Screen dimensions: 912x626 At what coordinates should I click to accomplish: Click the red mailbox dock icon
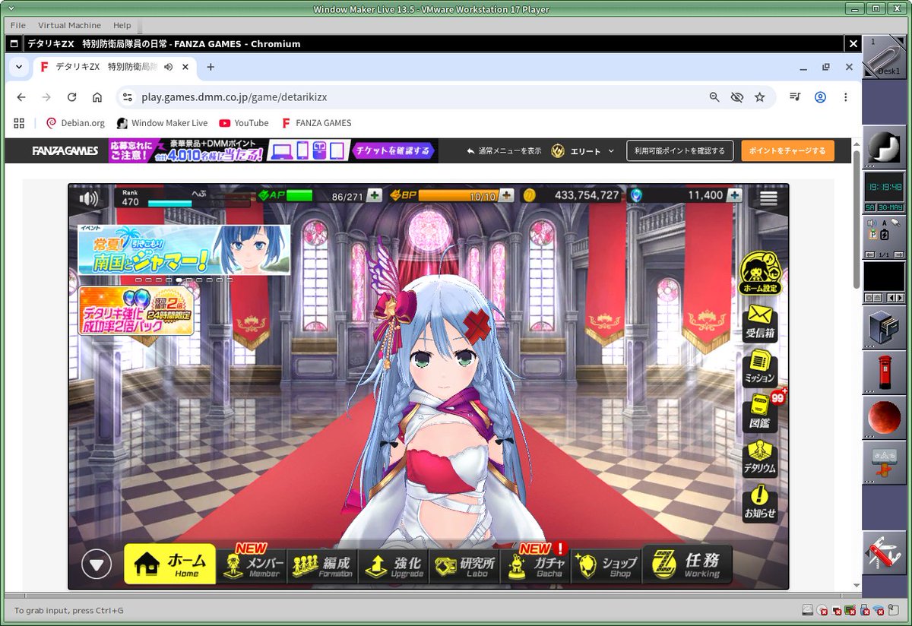(884, 373)
